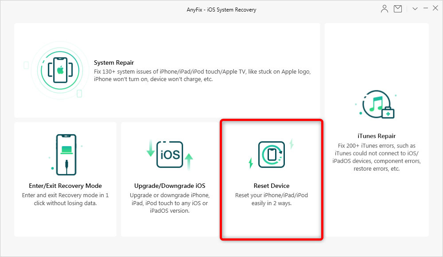This screenshot has width=443, height=257.
Task: Open the iTunes Repair title
Action: pyautogui.click(x=377, y=136)
